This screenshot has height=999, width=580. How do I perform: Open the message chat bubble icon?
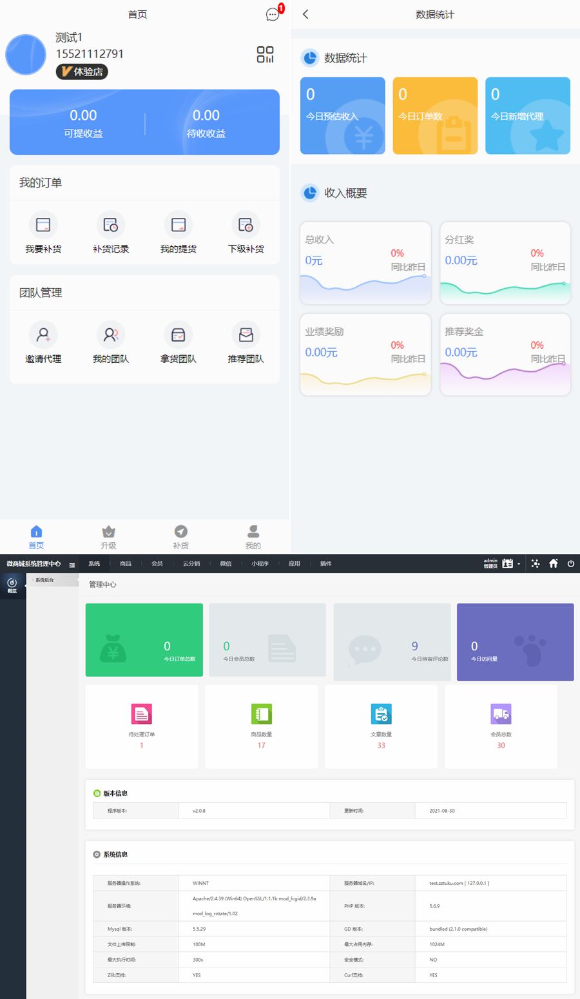click(x=273, y=14)
